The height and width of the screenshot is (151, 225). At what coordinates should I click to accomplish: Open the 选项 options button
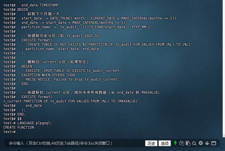tap(165, 143)
